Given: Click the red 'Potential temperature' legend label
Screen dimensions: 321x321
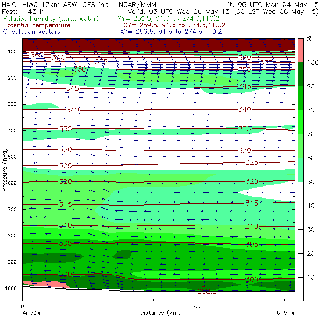Looking at the screenshot, I should tap(36, 25).
